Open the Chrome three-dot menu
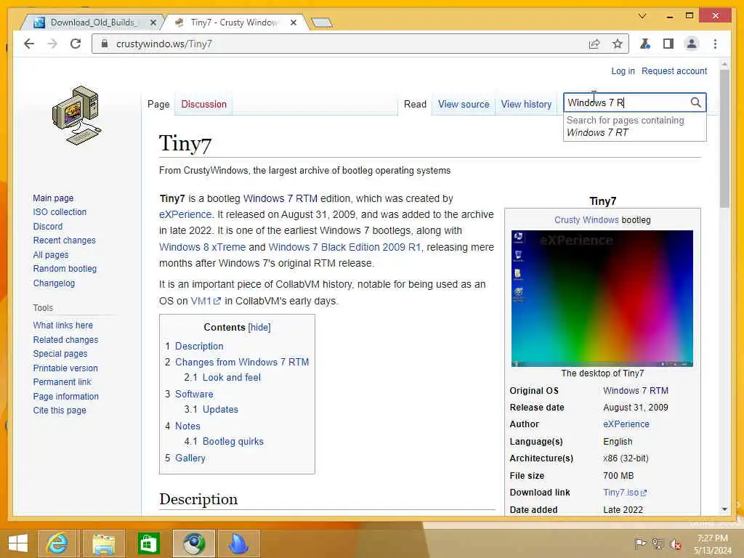 click(x=715, y=44)
